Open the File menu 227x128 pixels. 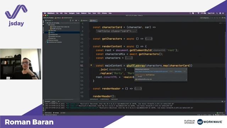pos(57,13)
